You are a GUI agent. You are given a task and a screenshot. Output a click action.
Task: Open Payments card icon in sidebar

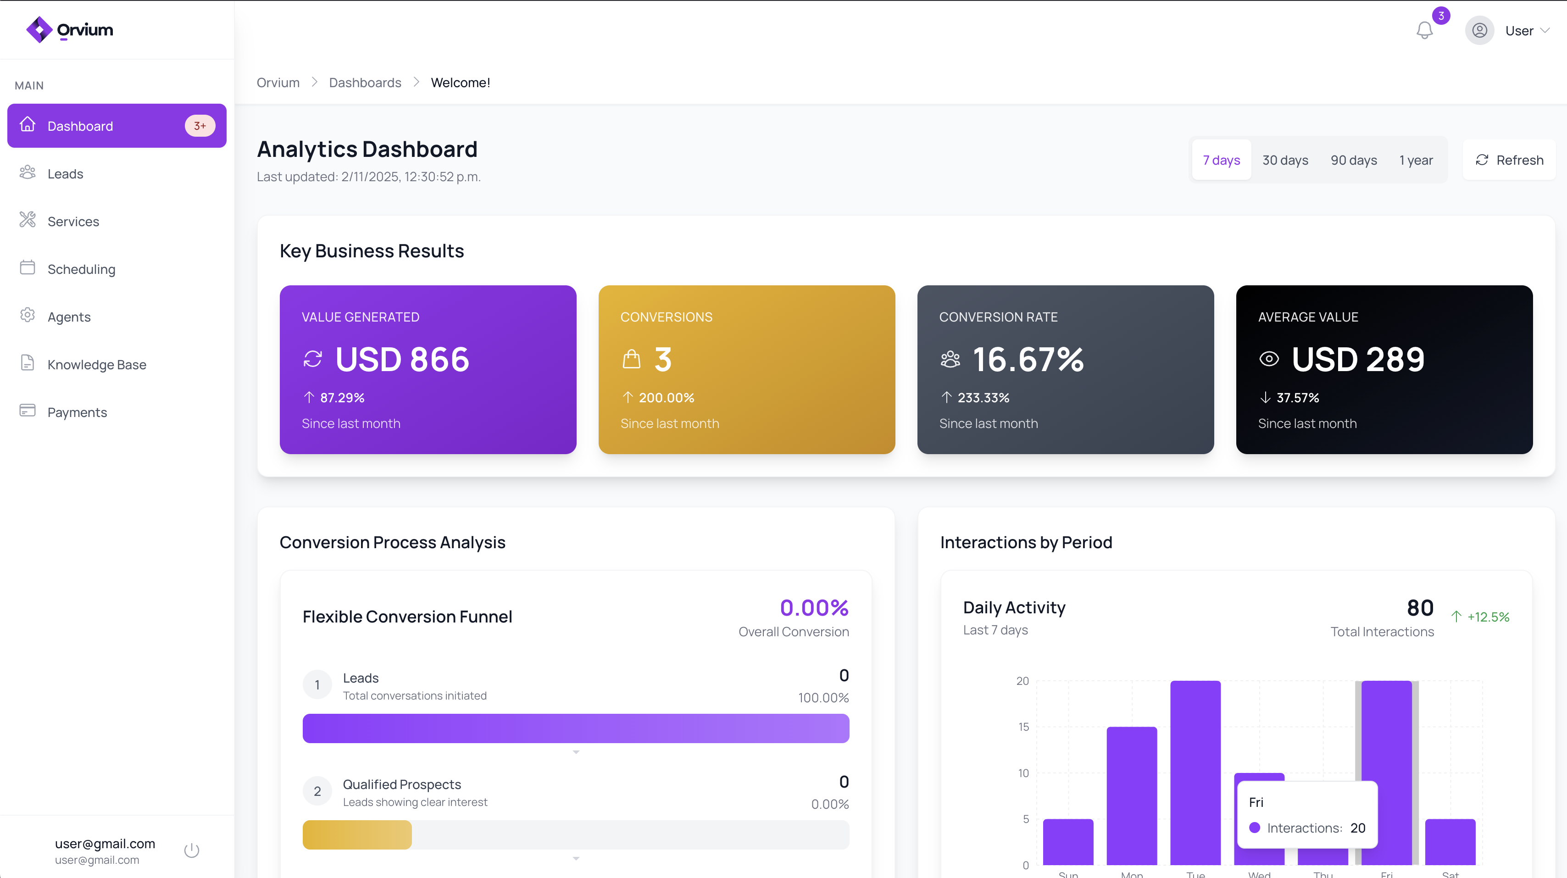tap(28, 411)
